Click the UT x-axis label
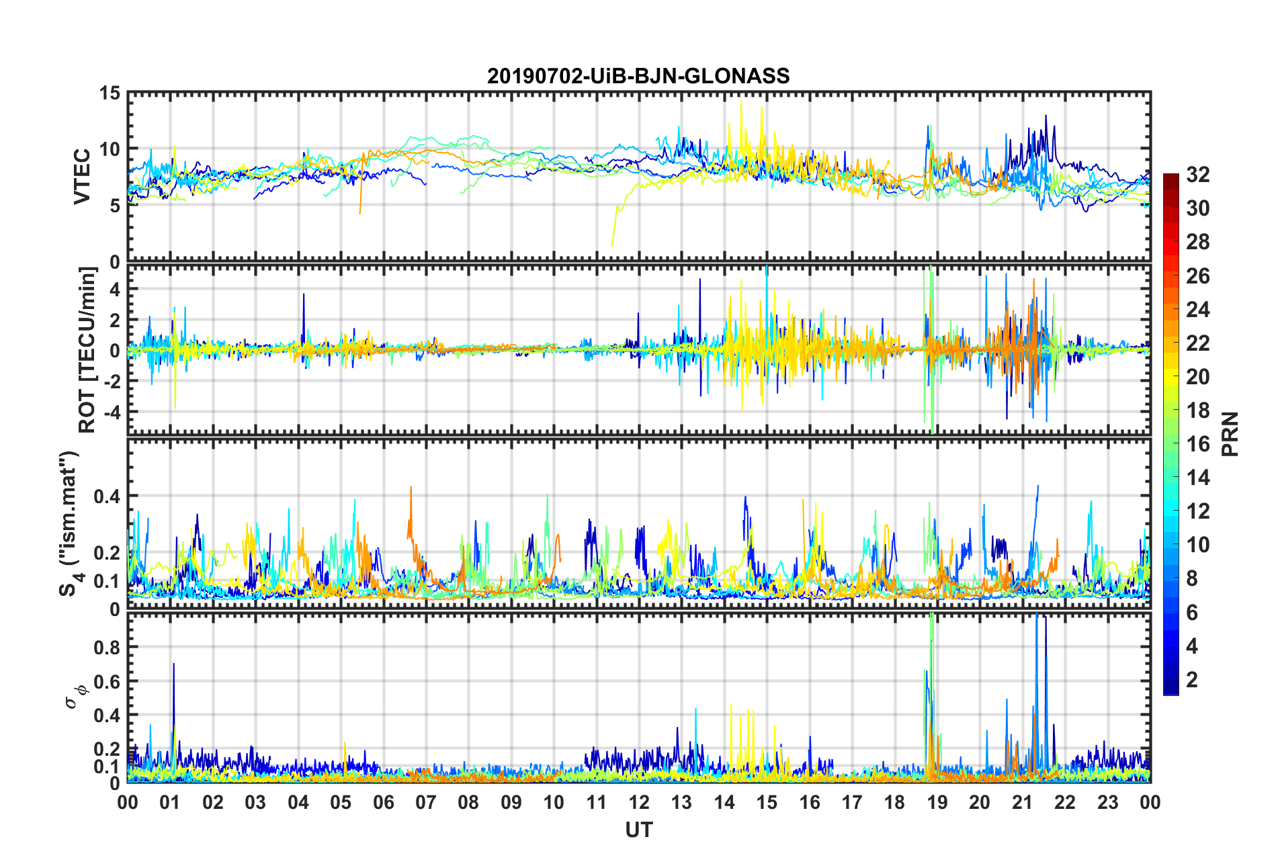The height and width of the screenshot is (868, 1278). (x=638, y=830)
